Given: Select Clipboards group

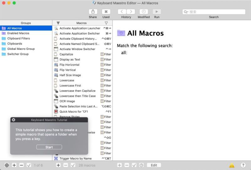Looking at the screenshot, I should [26, 44].
